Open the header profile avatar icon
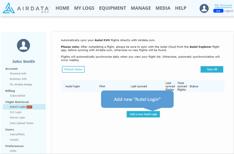 pyautogui.click(x=204, y=8)
